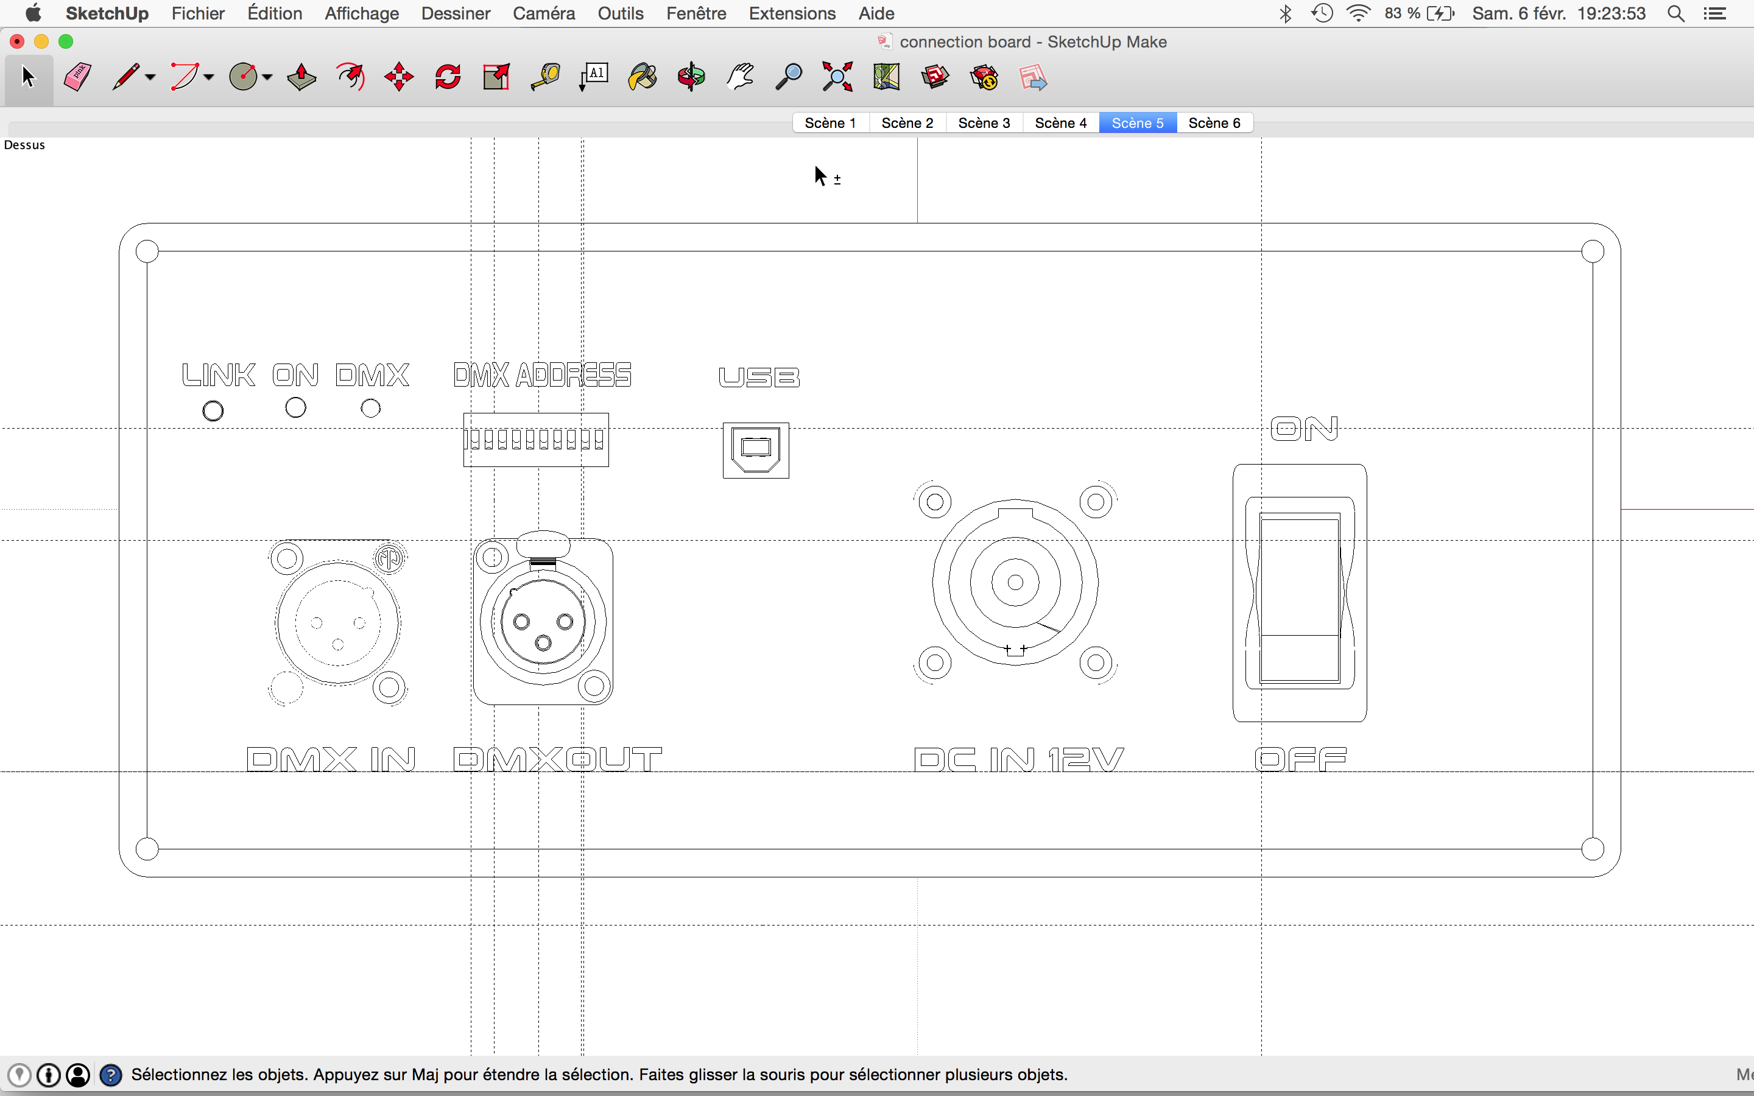Open the Extensions menu

(x=792, y=13)
